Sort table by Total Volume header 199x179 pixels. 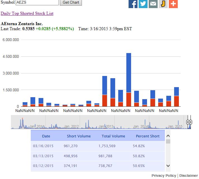point(113,136)
